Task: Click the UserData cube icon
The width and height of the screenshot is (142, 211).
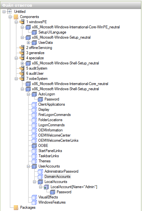Action: pos(34,43)
